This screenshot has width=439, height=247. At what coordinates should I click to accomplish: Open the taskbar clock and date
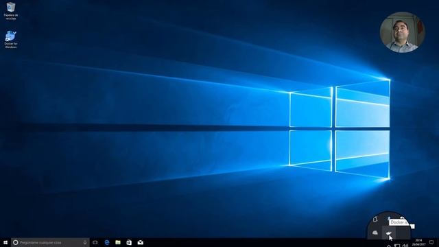tap(418, 242)
